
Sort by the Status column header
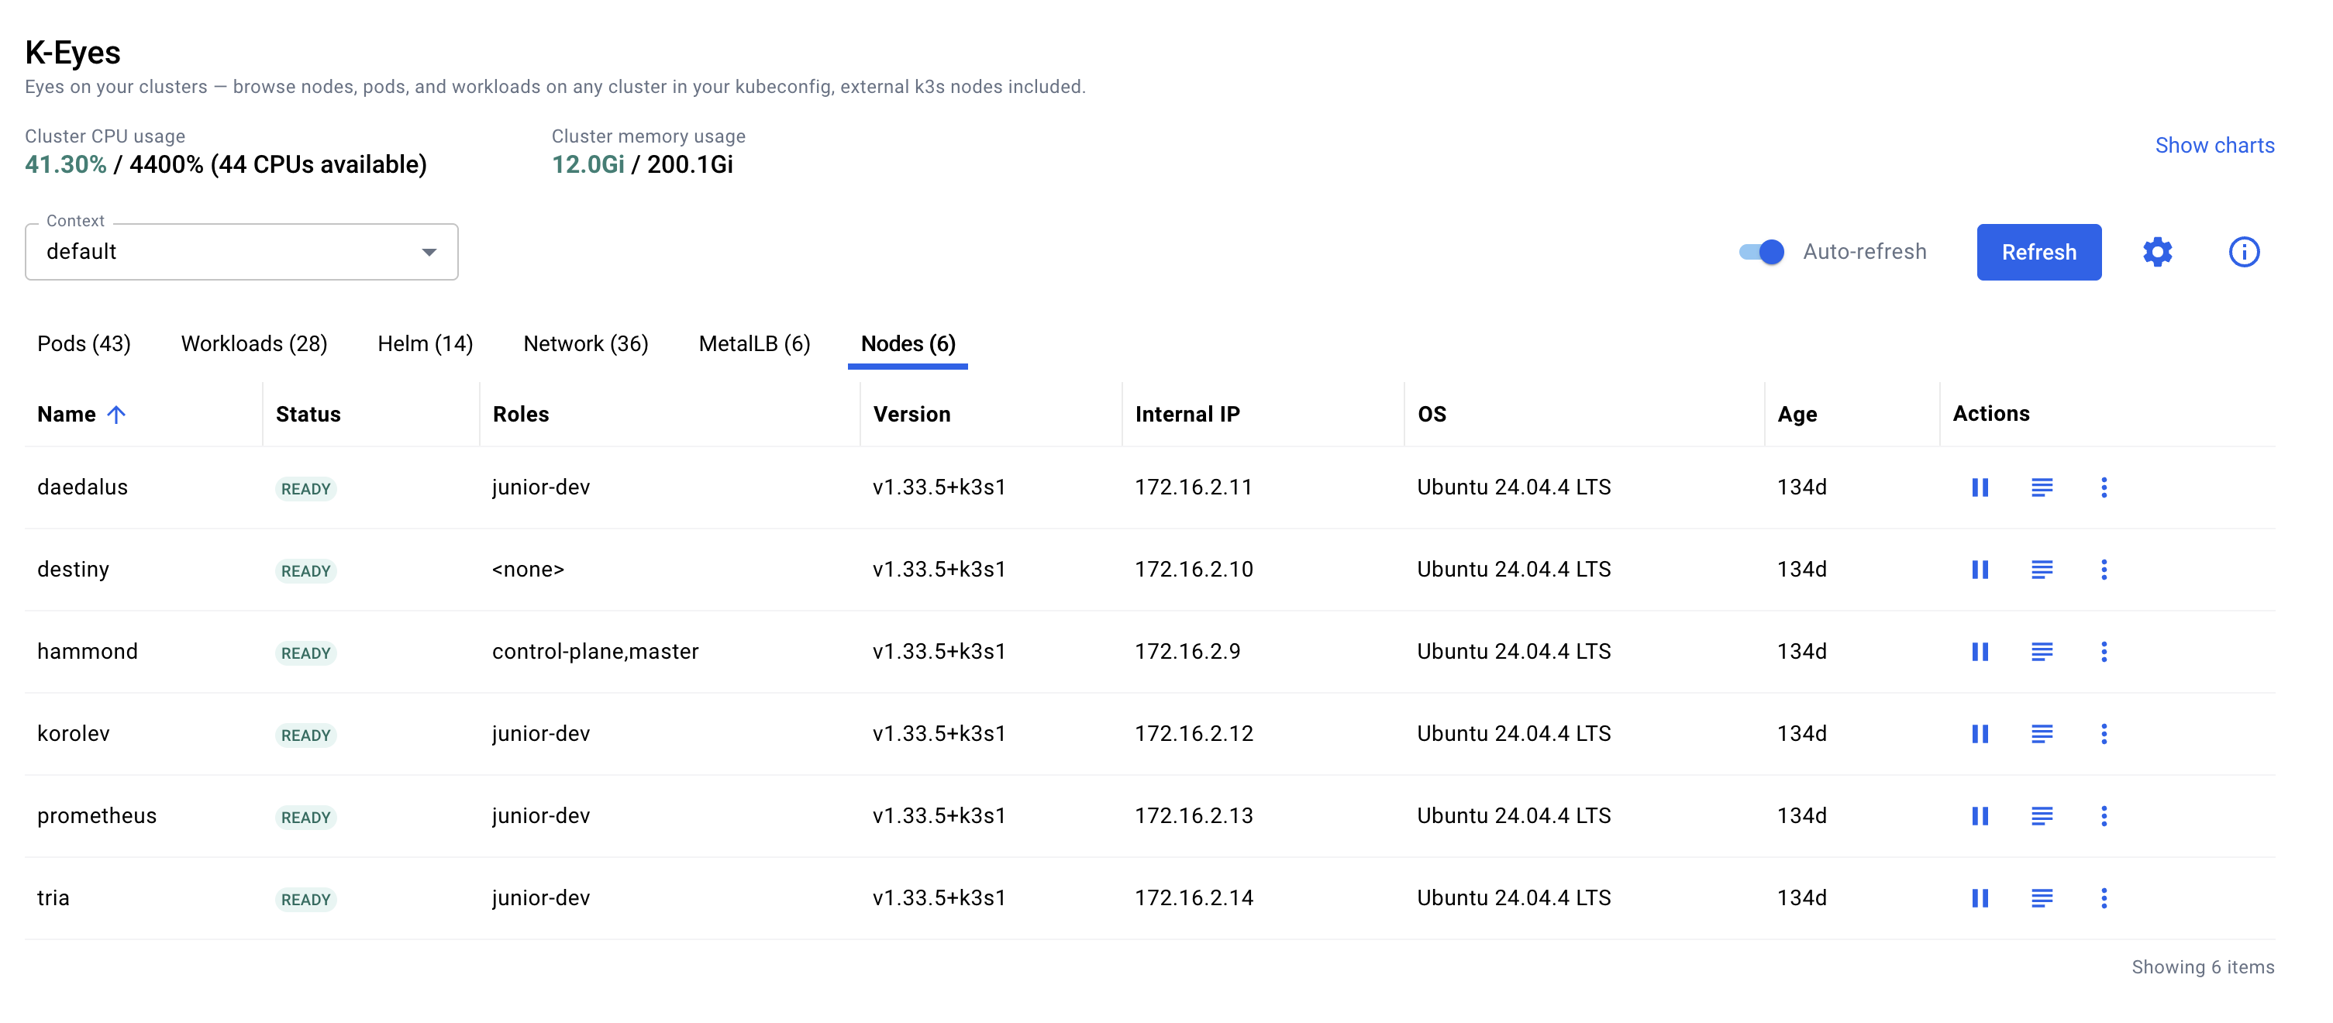308,415
